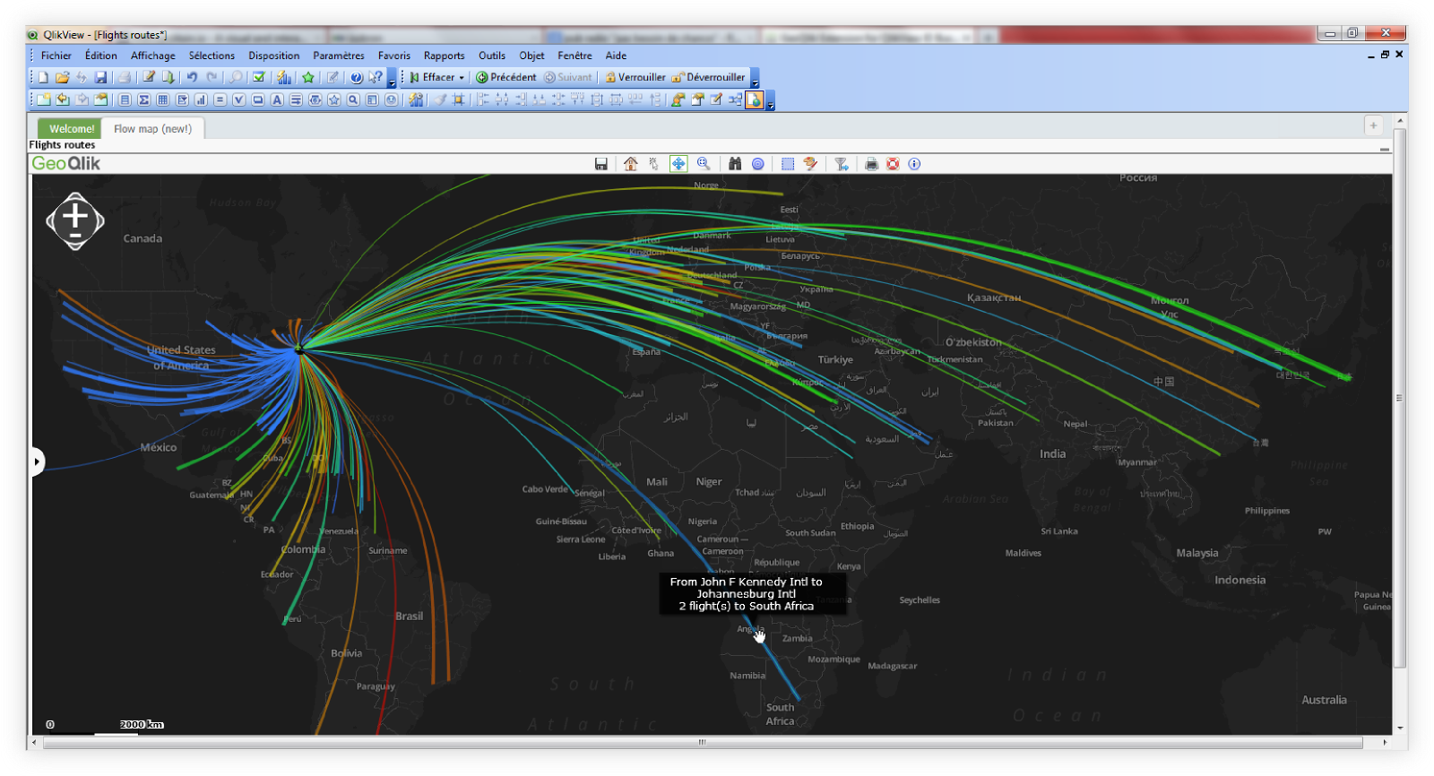Screen dimensions: 1434x776
Task: Create a search object with the magnifier icon
Action: [353, 99]
